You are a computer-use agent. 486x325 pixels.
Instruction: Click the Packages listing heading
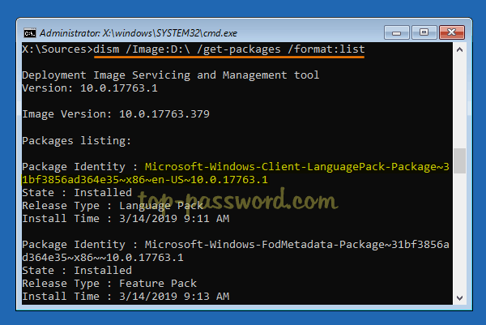pos(76,140)
